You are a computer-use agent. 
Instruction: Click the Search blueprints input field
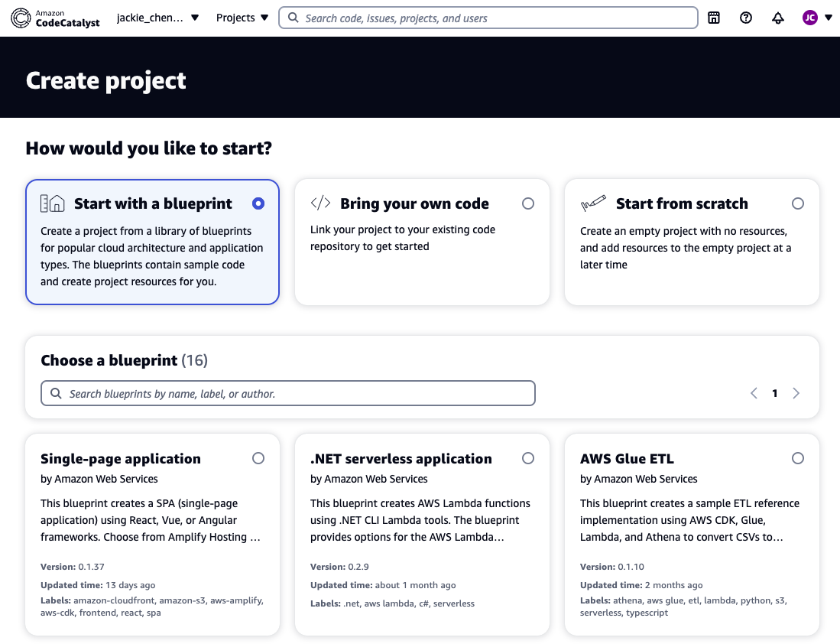(x=288, y=394)
